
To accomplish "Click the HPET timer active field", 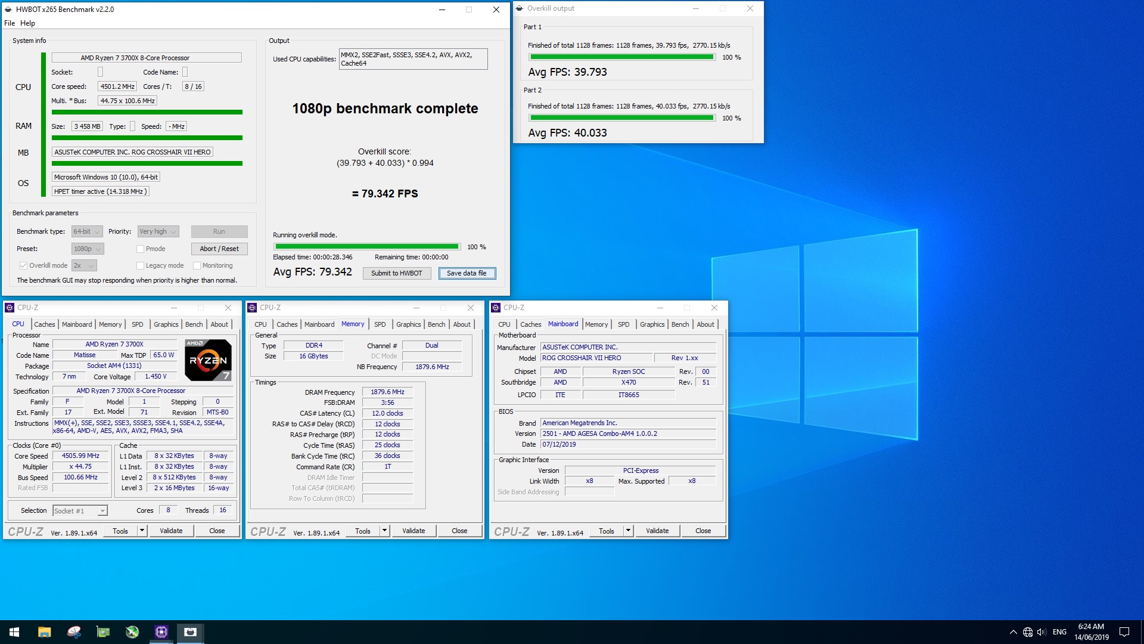I will (x=100, y=191).
